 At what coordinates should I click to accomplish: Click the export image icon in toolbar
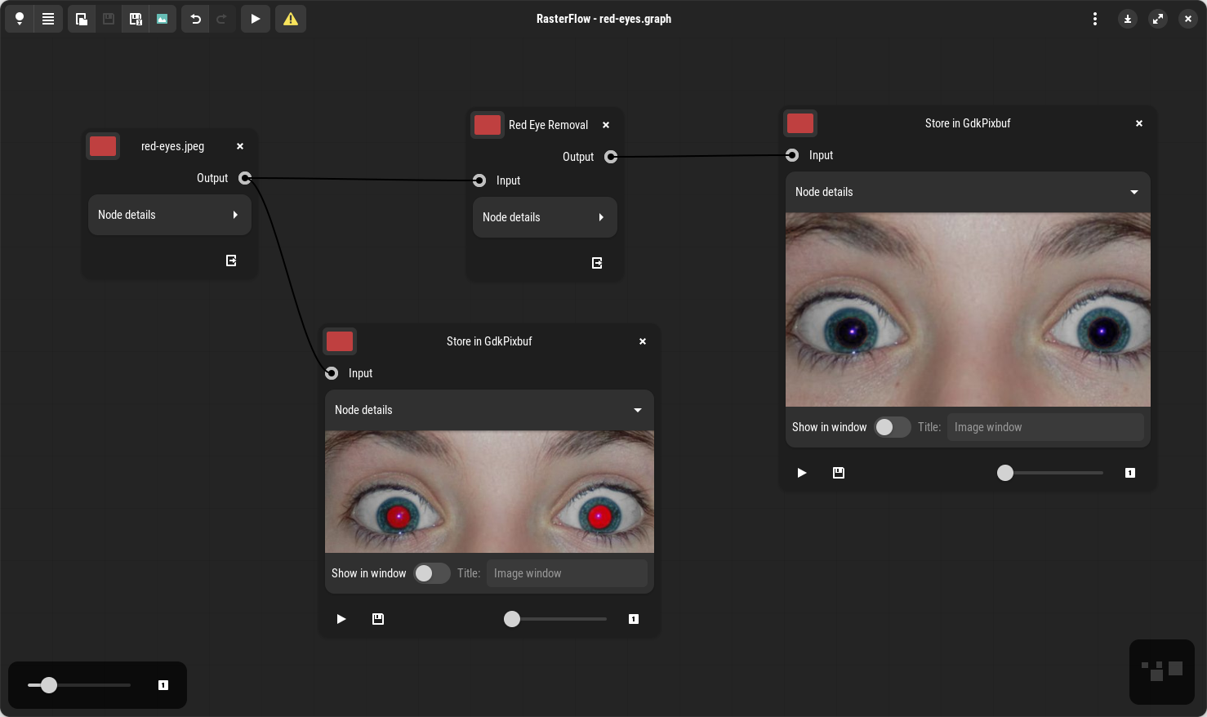(163, 19)
